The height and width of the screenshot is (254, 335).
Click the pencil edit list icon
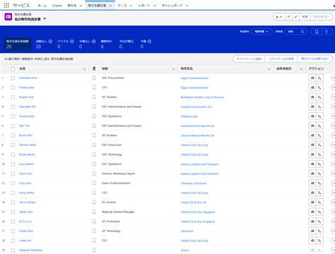(x=295, y=17)
